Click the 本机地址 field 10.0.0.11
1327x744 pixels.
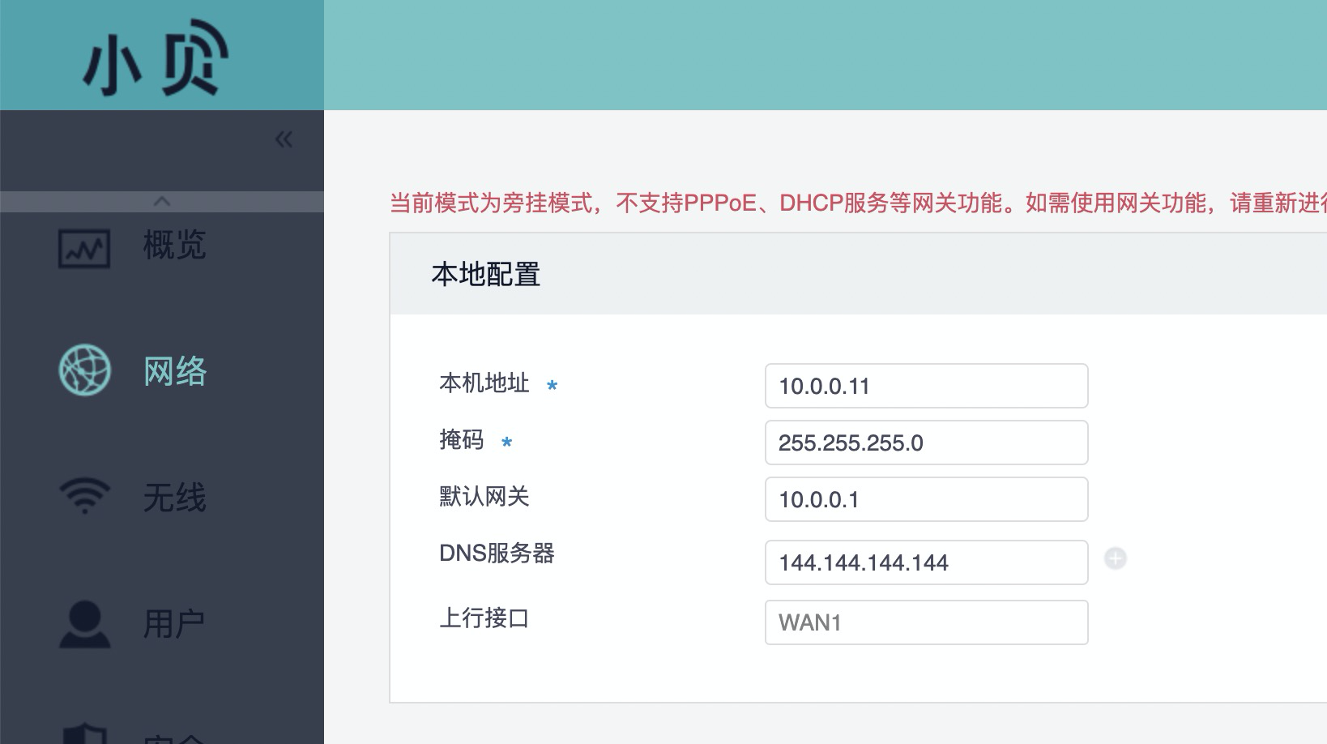(x=926, y=386)
